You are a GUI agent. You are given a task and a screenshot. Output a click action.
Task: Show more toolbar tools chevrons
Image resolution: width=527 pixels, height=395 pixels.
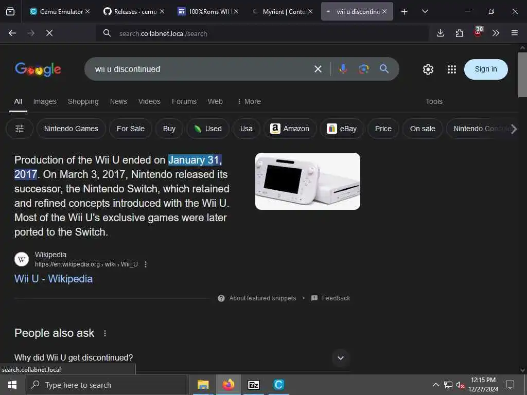496,33
